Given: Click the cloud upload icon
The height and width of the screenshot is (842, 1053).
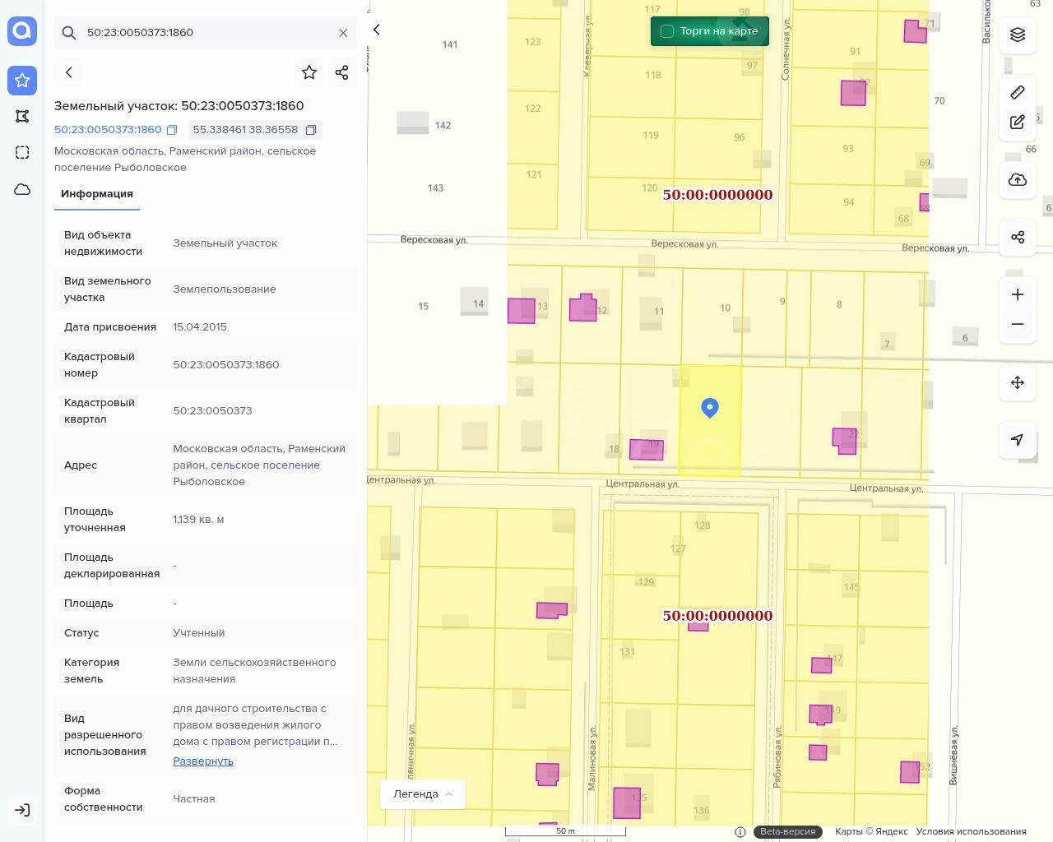Looking at the screenshot, I should [x=1018, y=180].
